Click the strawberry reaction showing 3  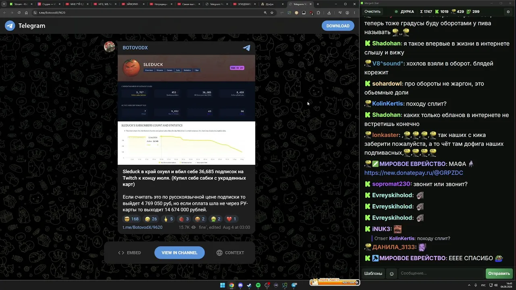tap(184, 219)
